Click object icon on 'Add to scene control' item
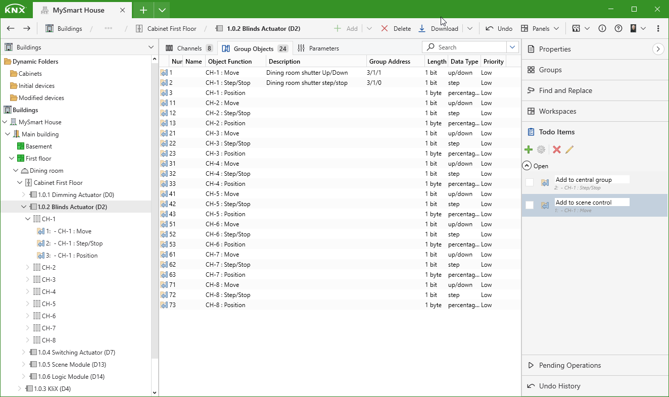The image size is (669, 397). tap(545, 205)
